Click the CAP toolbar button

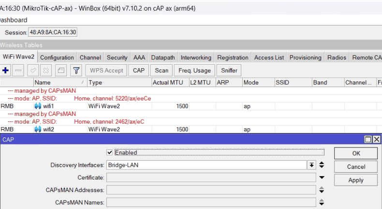[x=139, y=71]
